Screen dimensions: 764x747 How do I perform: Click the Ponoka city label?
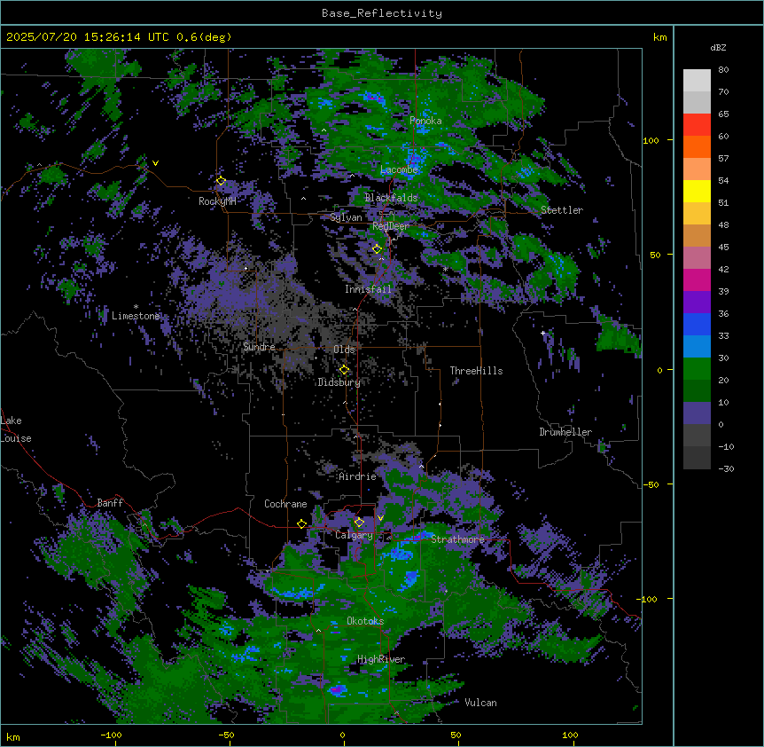tap(425, 121)
